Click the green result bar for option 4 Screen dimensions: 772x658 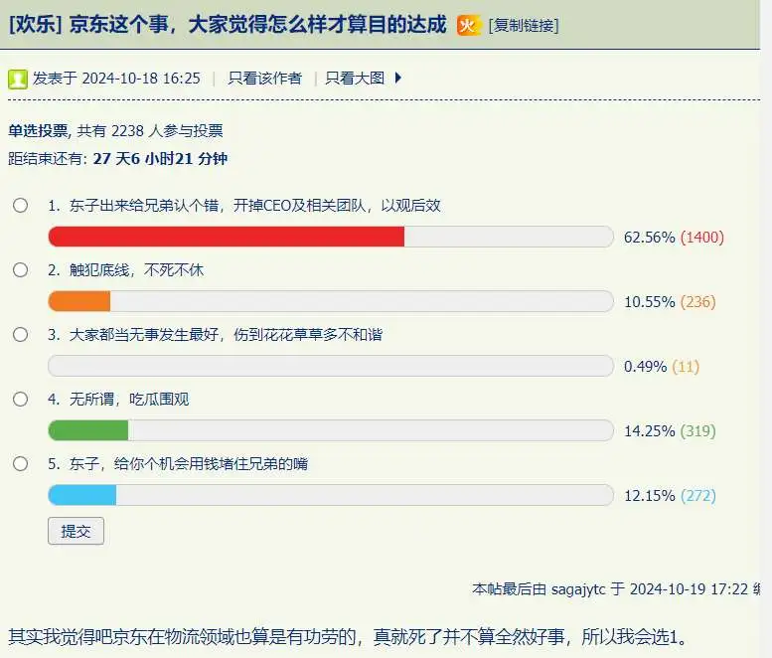coord(88,430)
